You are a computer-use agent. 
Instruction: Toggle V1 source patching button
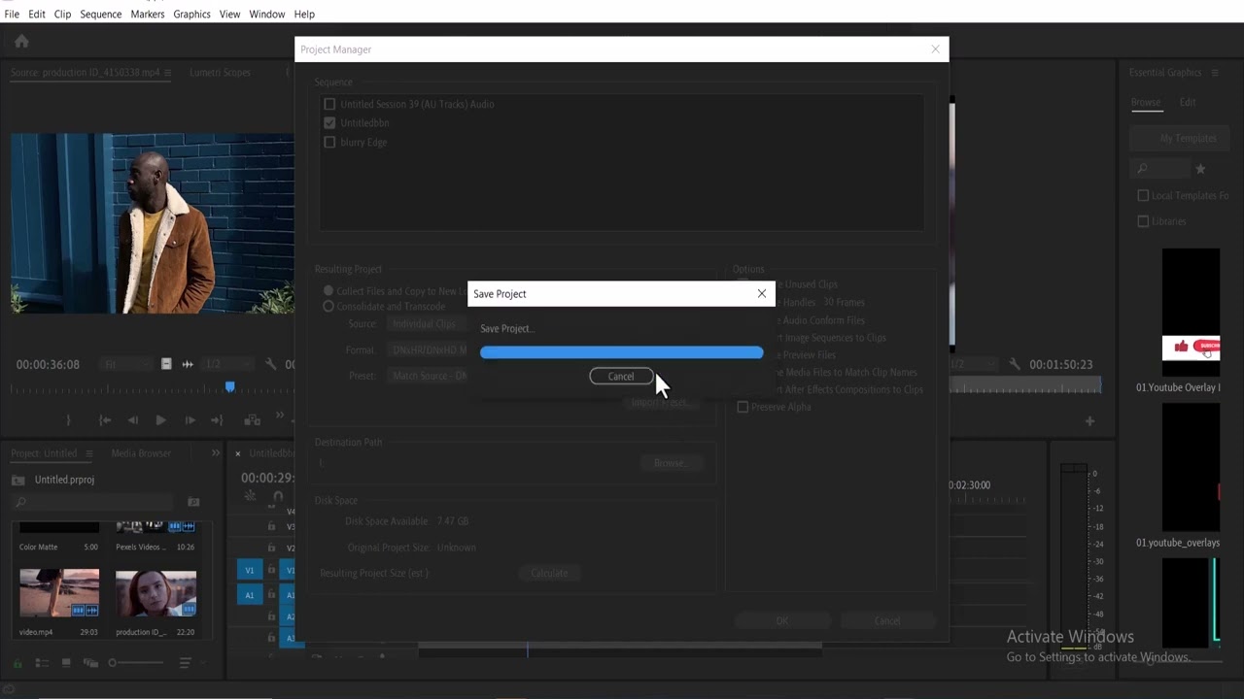[250, 570]
